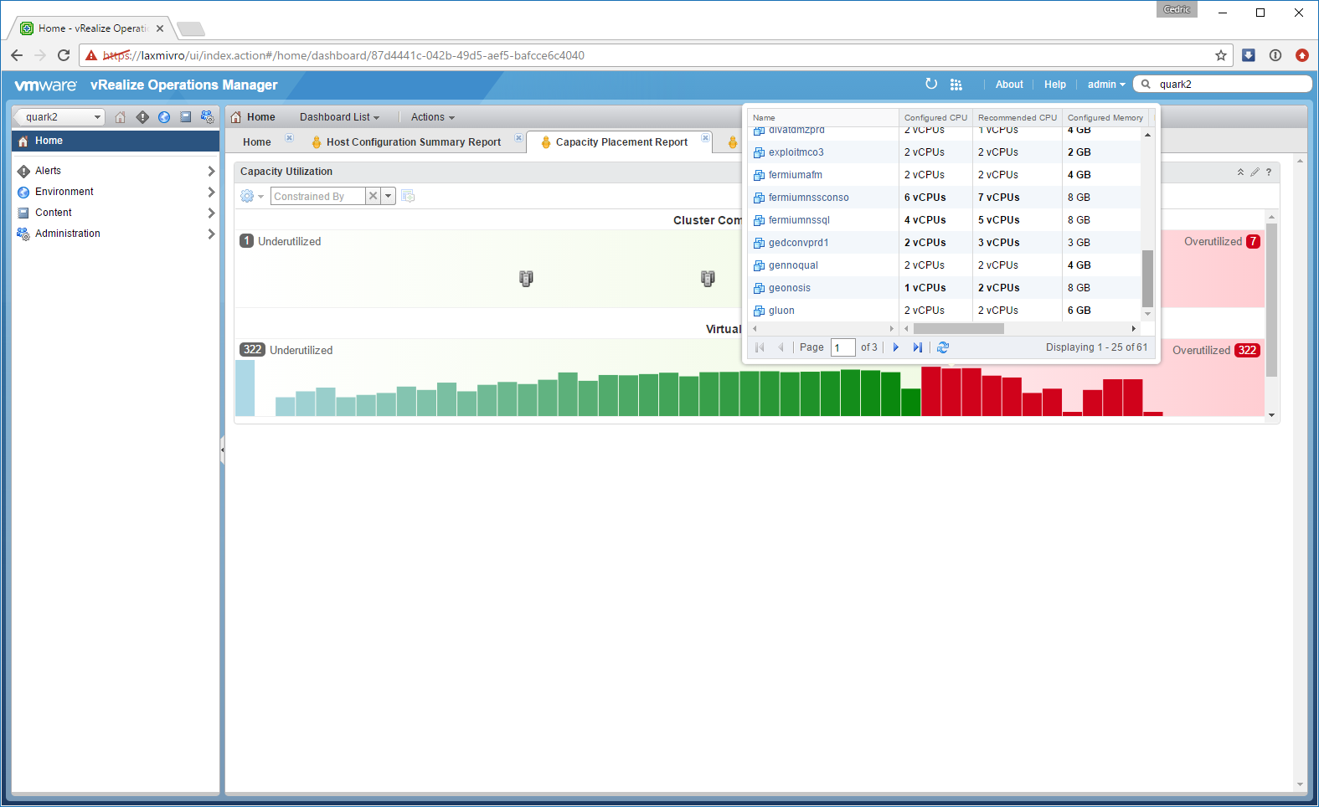Image resolution: width=1319 pixels, height=807 pixels.
Task: Open the Dashboard List dropdown
Action: pyautogui.click(x=339, y=117)
